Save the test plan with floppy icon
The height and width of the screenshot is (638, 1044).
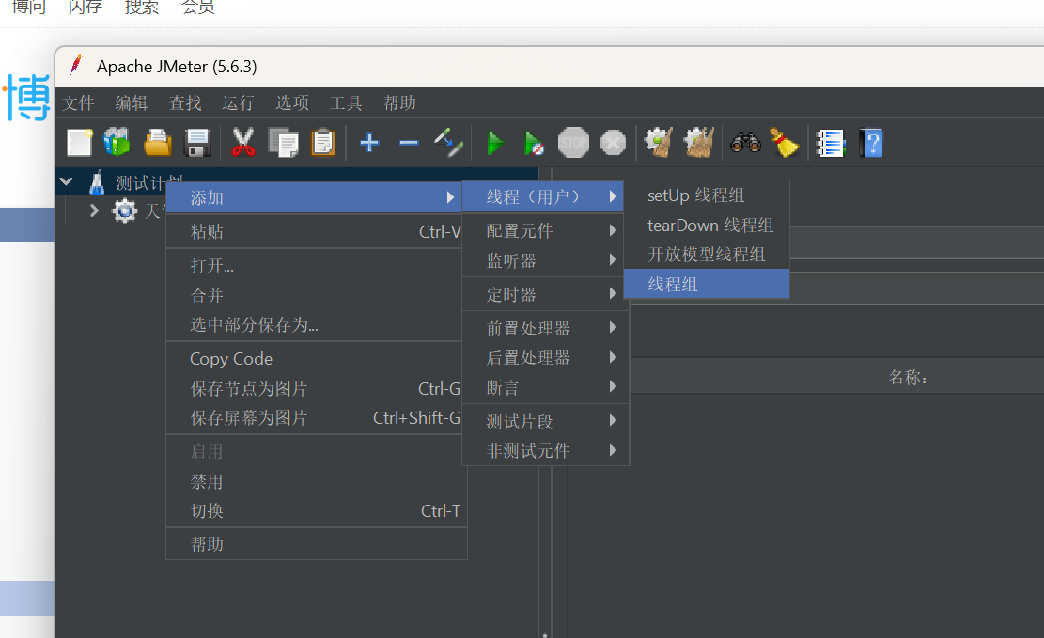click(197, 143)
